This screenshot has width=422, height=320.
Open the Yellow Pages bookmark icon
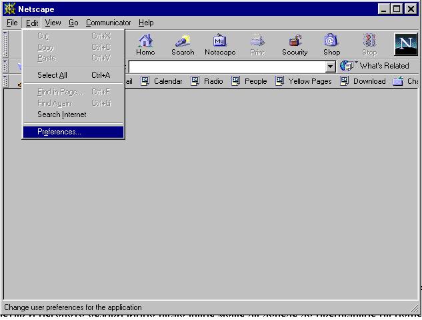pos(279,81)
